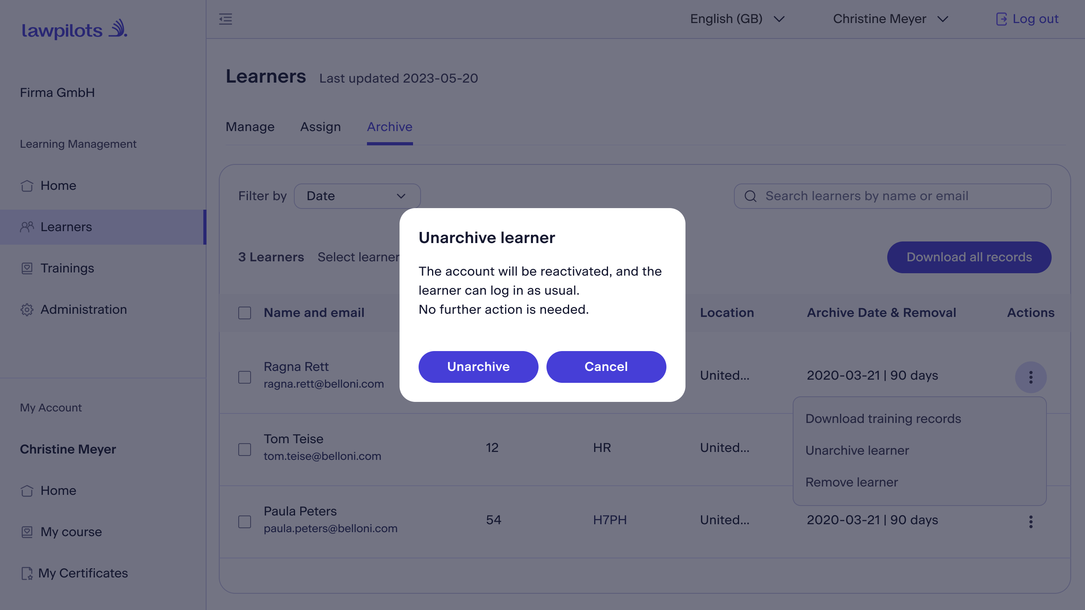Click the Location column header
Screen dimensions: 1085x610
click(726, 313)
